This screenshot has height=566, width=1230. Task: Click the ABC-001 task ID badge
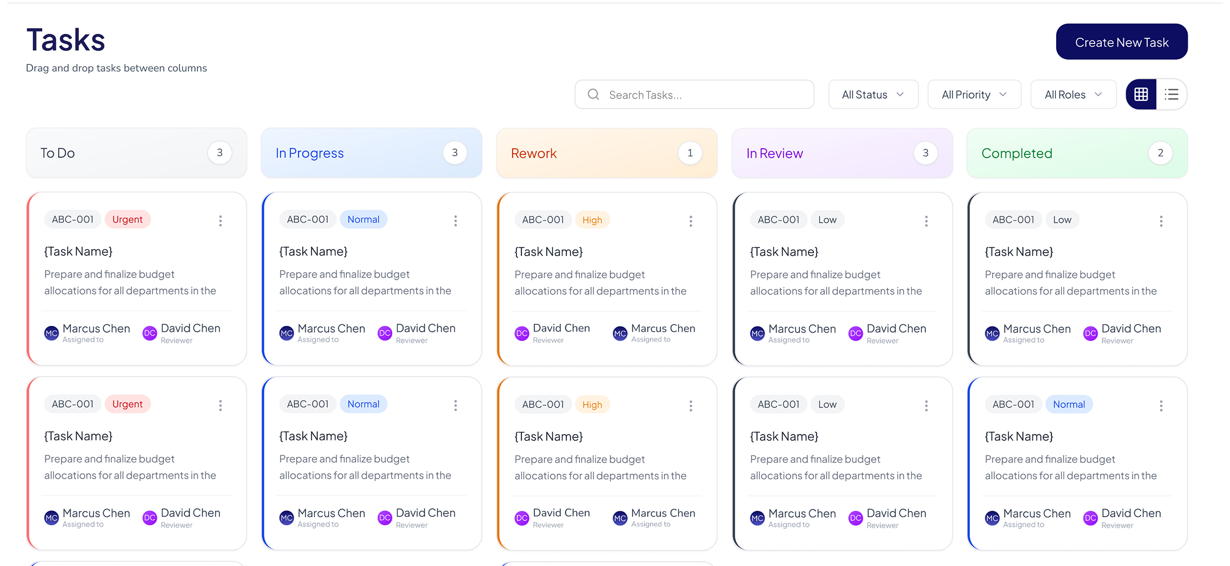[x=72, y=219]
